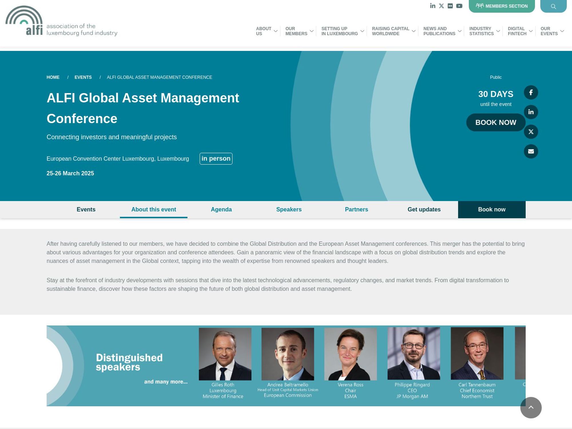The height and width of the screenshot is (429, 572).
Task: Open the About Us nav item
Action: (x=263, y=31)
